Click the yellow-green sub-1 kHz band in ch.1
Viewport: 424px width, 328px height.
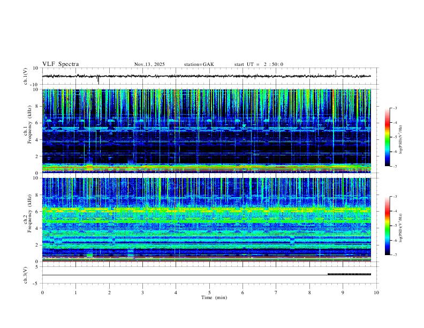[206, 168]
